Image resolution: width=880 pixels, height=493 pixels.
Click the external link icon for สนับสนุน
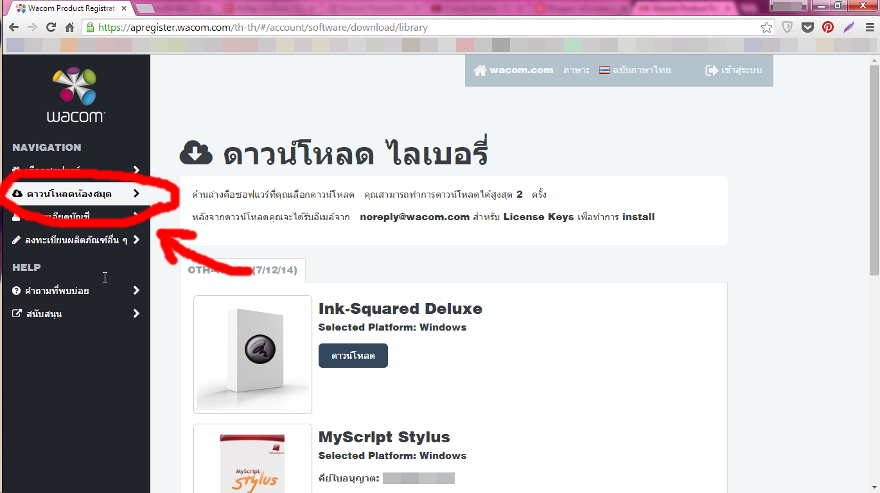coord(17,314)
